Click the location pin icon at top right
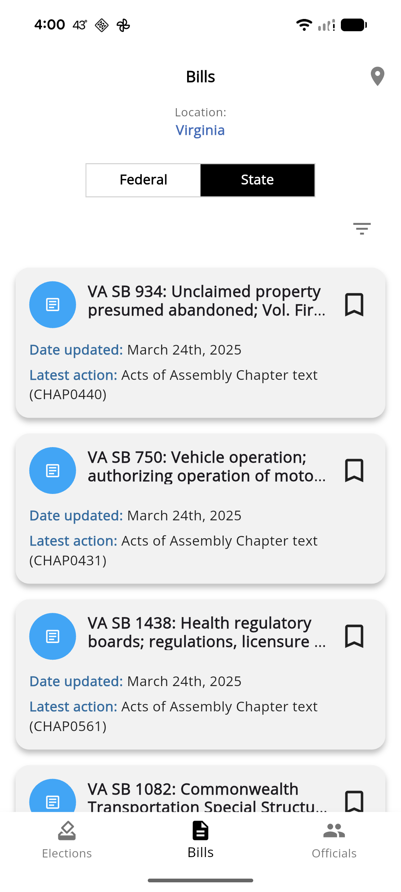The height and width of the screenshot is (892, 401). tap(377, 76)
